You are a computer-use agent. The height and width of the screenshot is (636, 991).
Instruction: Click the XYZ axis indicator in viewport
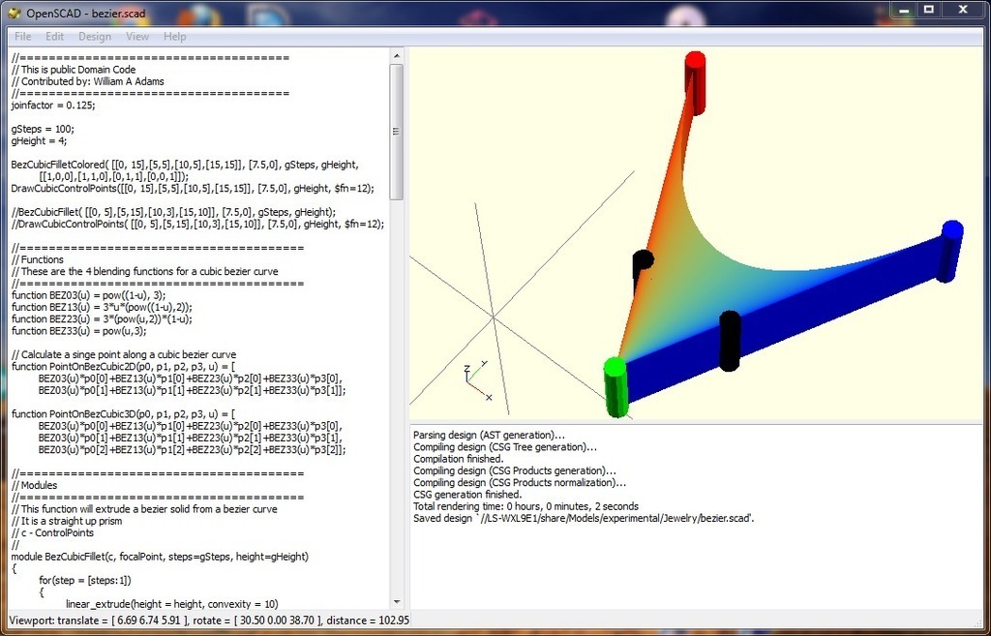[477, 379]
